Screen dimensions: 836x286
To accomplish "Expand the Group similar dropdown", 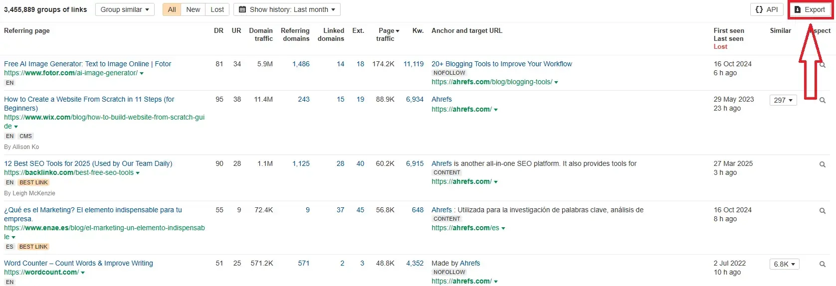I will coord(125,9).
